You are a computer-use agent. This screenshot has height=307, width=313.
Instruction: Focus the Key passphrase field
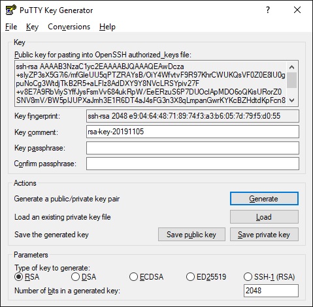(x=193, y=148)
